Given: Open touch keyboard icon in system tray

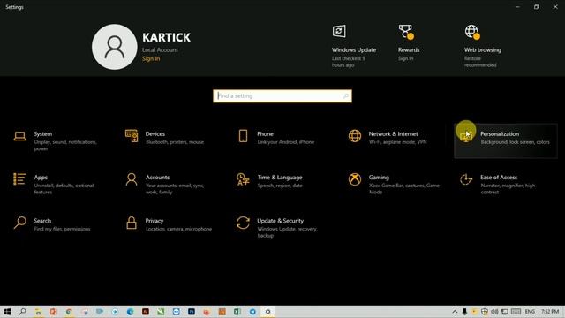Looking at the screenshot, I should tap(516, 312).
